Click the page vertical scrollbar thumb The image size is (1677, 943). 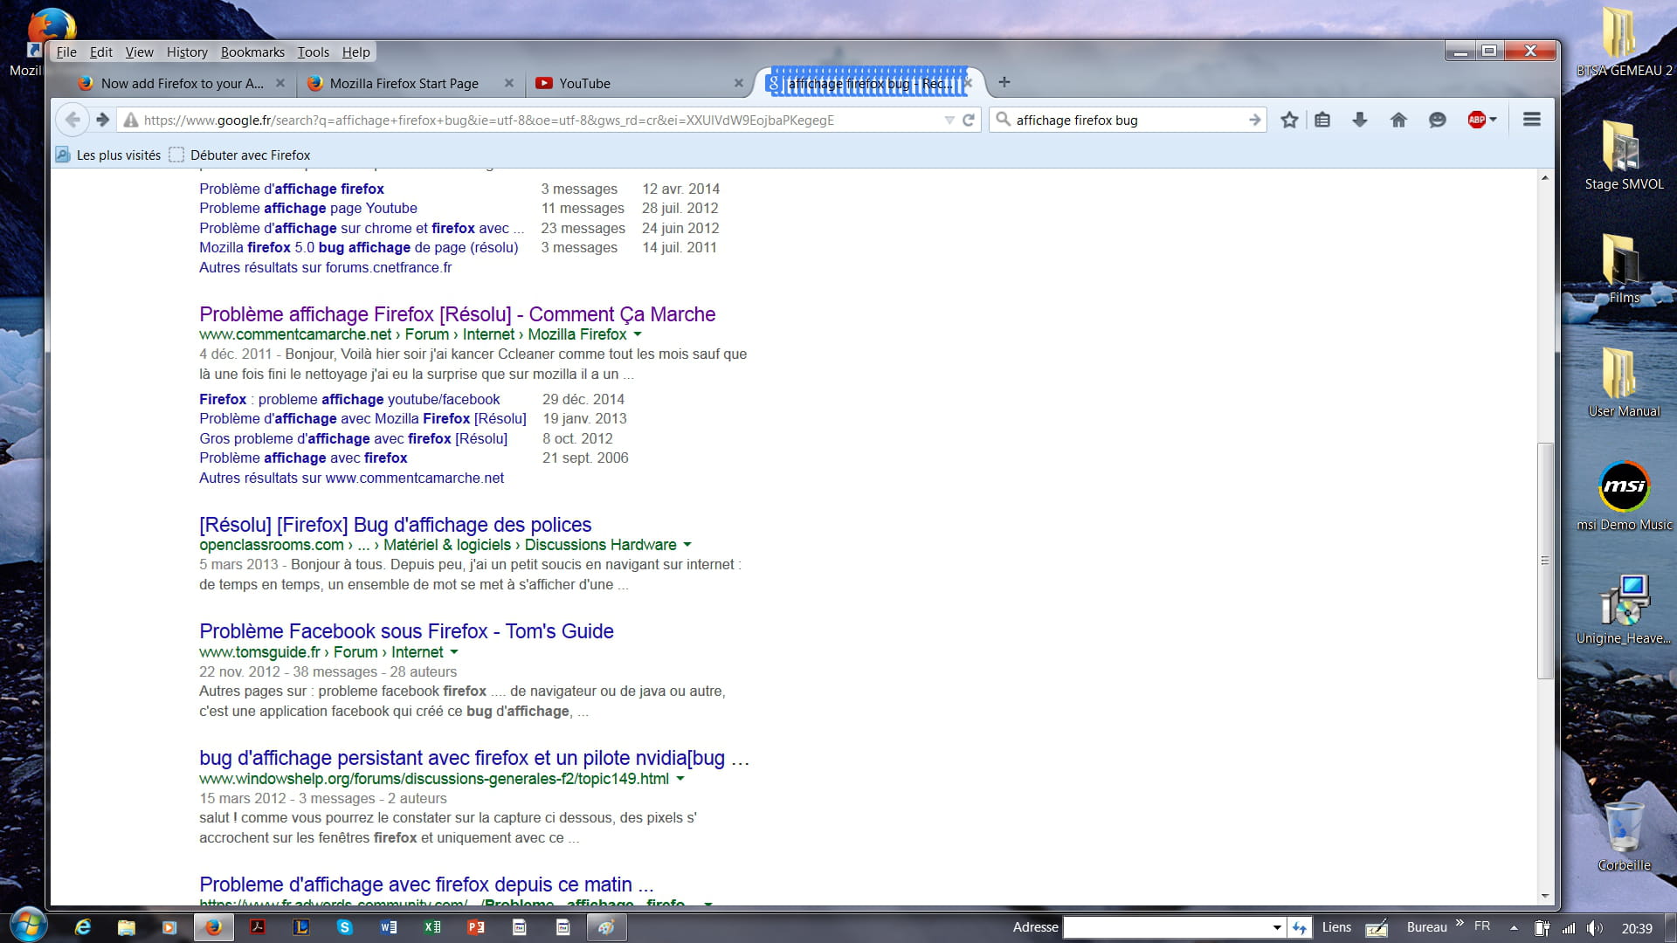[x=1544, y=561]
